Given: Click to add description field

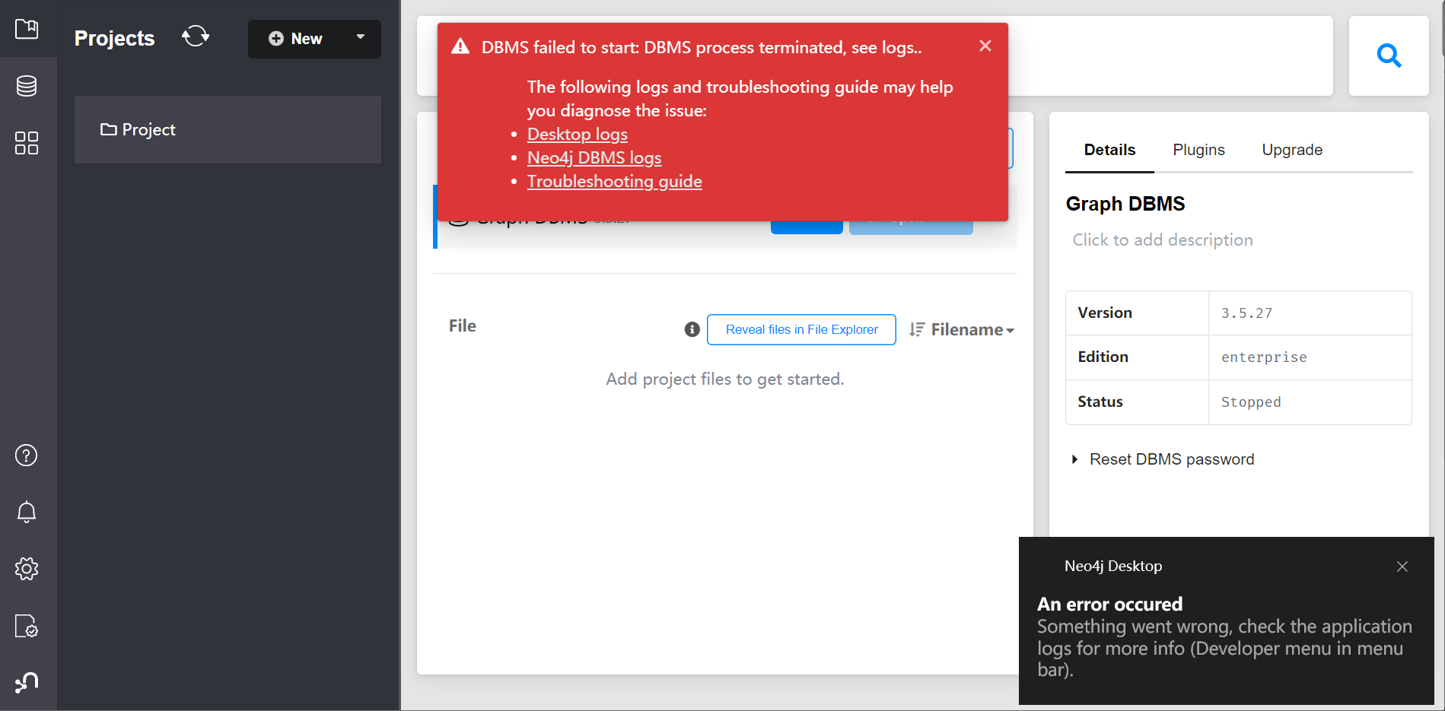Looking at the screenshot, I should [1163, 240].
